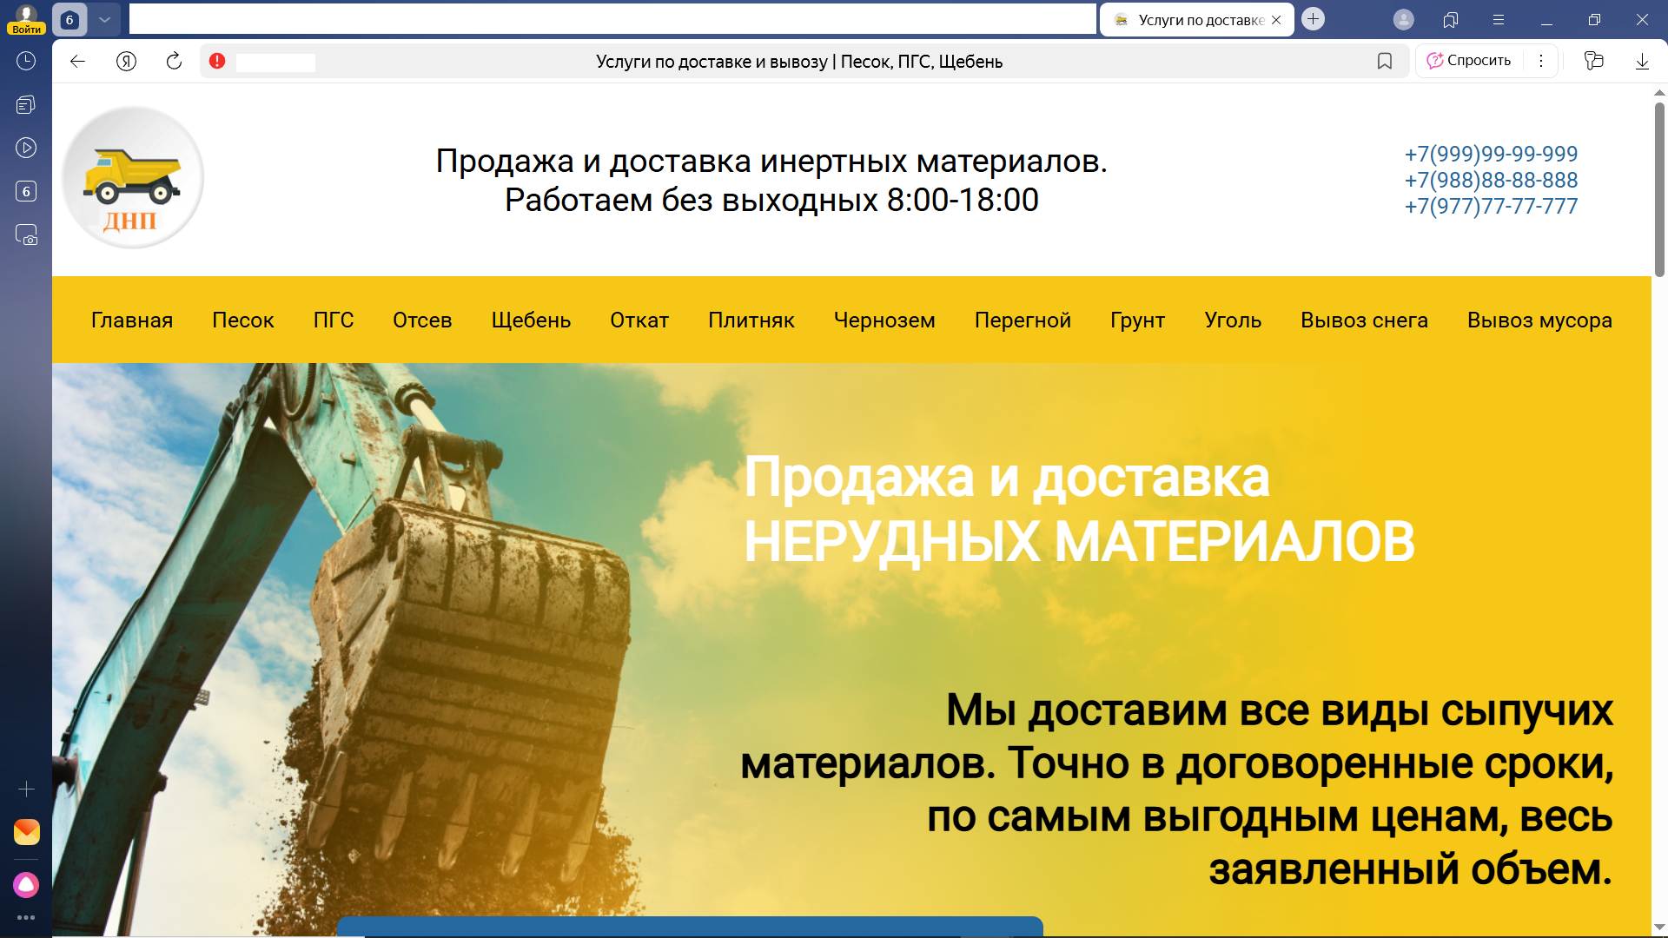This screenshot has height=938, width=1668.
Task: Select Щебень in the navigation menu
Action: point(531,320)
